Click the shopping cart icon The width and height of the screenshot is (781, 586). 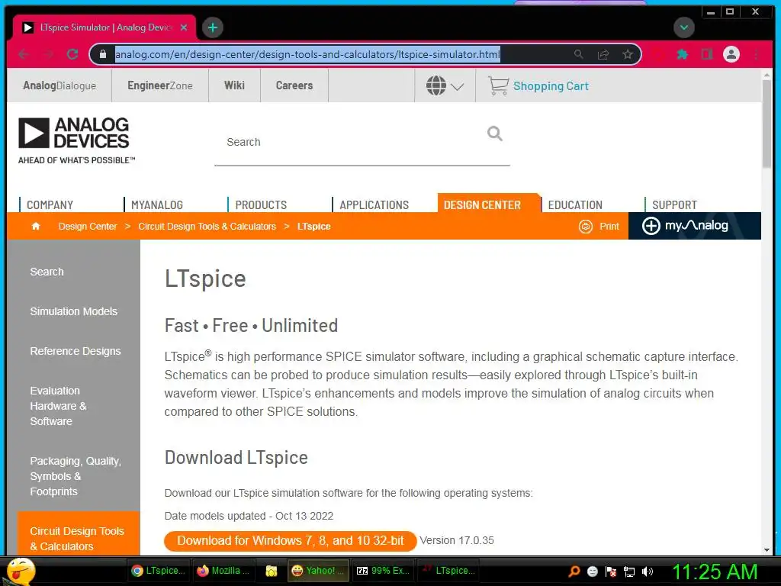coord(498,85)
